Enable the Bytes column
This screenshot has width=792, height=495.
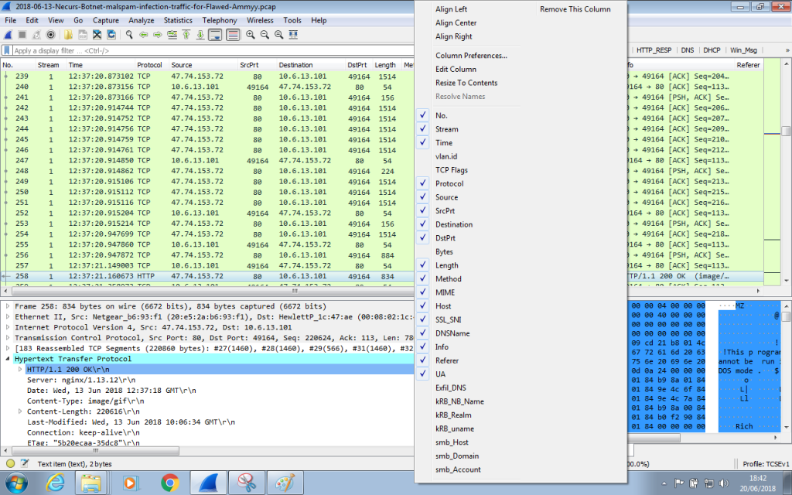click(x=444, y=251)
